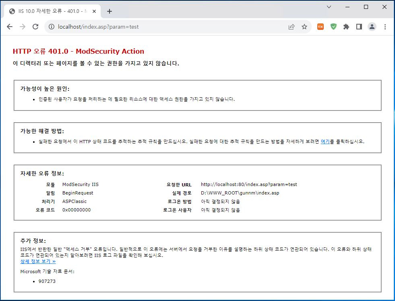
Task: Click the 로그온 방법 label
Action: pyautogui.click(x=180, y=201)
